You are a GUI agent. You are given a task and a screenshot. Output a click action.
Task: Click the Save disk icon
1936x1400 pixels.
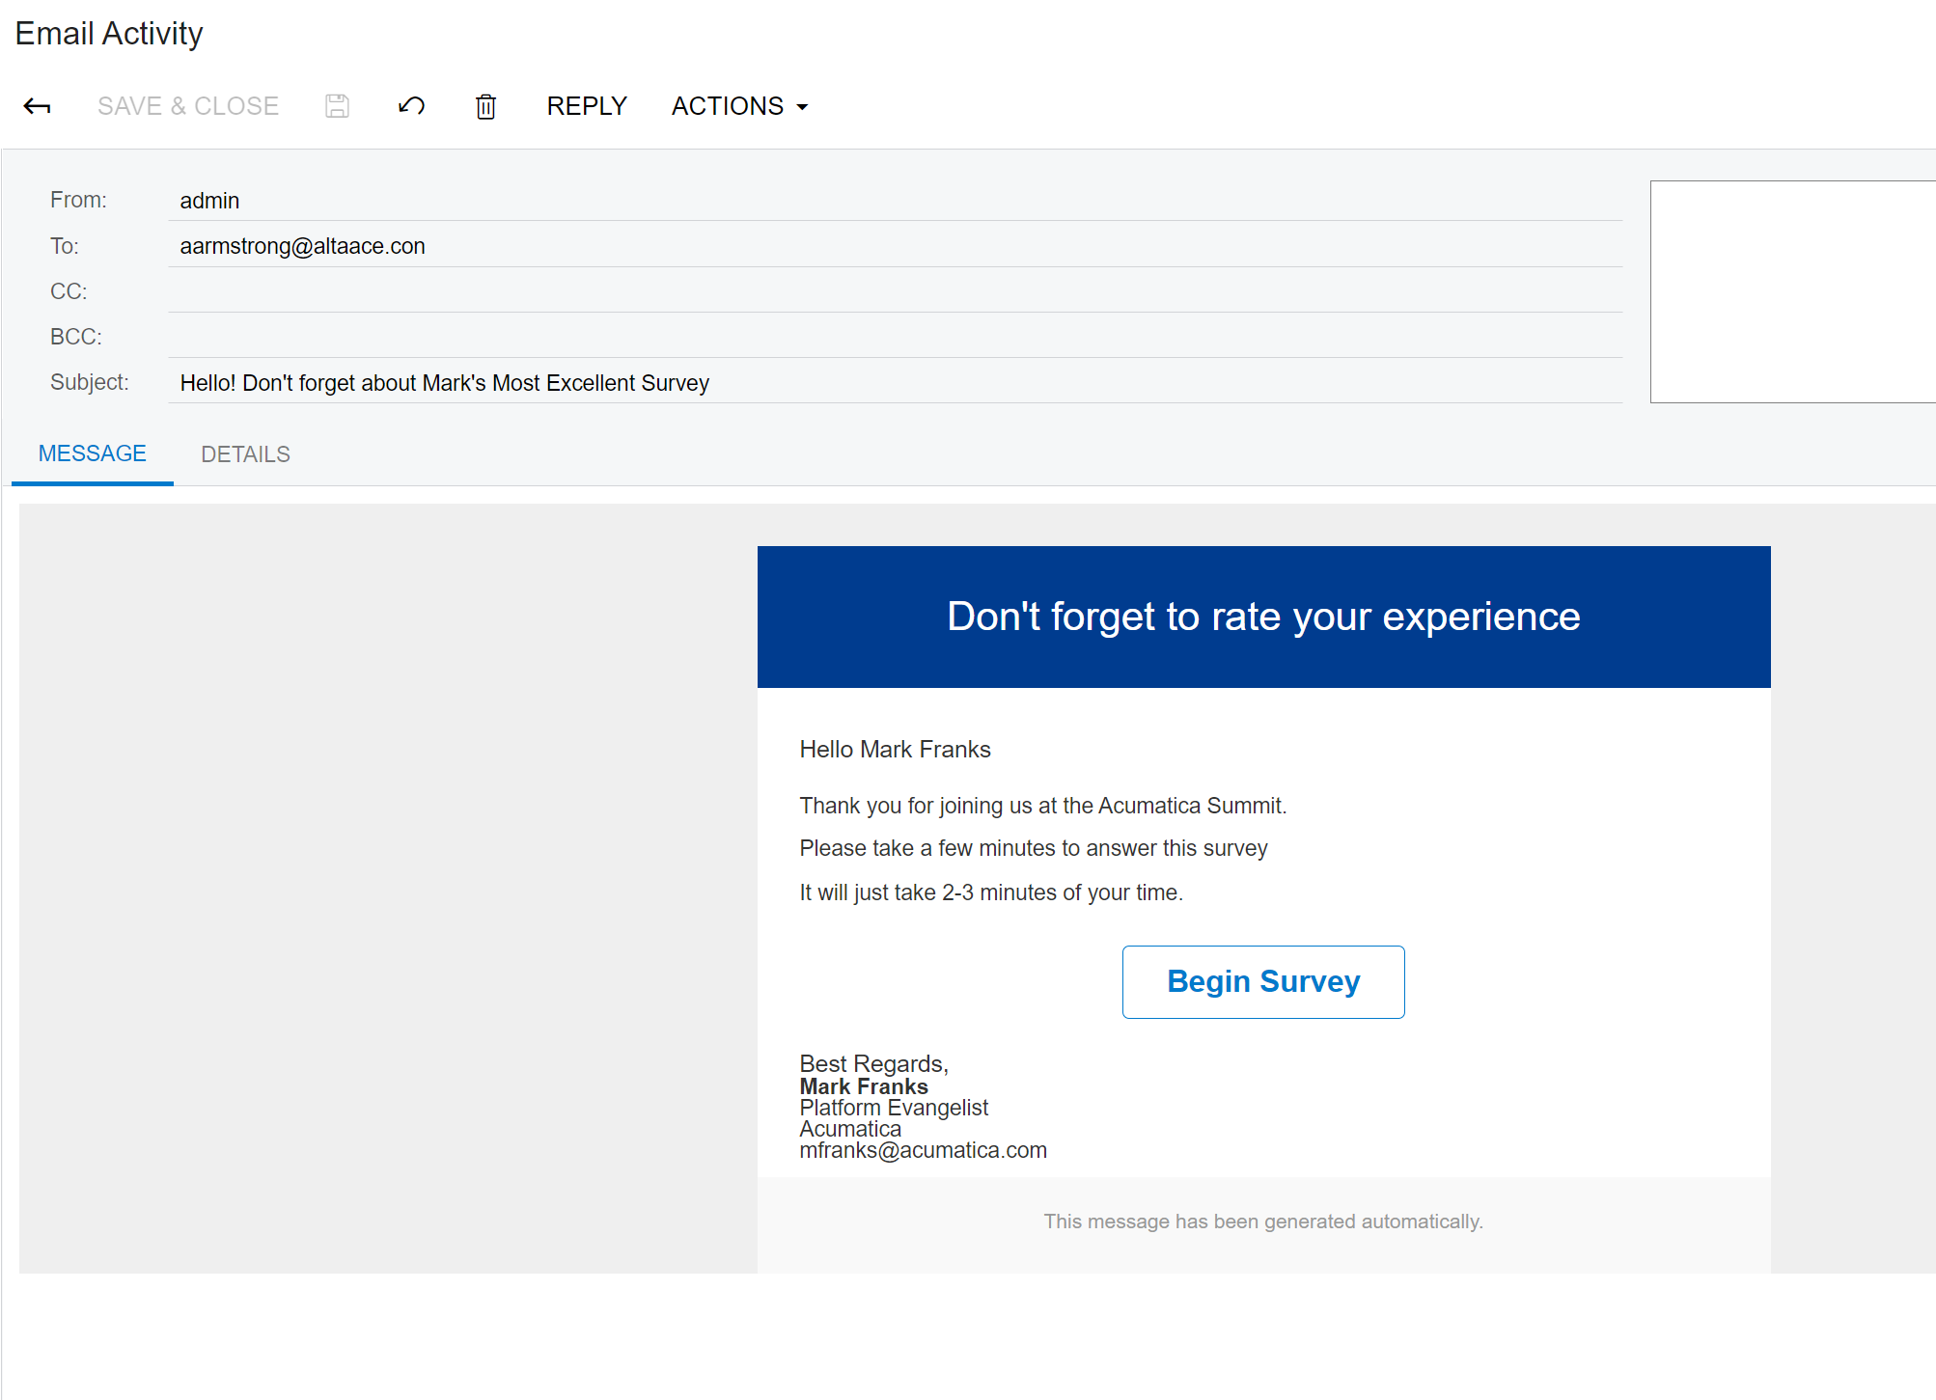[336, 106]
